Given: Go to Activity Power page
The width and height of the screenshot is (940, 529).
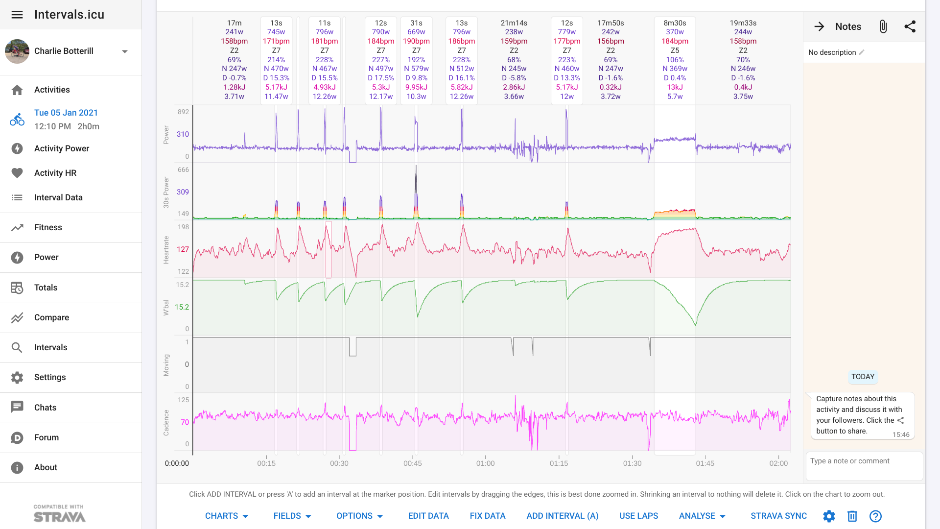Looking at the screenshot, I should (61, 148).
